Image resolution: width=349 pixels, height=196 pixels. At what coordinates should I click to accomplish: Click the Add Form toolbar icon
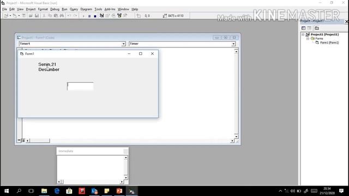(x=15, y=16)
